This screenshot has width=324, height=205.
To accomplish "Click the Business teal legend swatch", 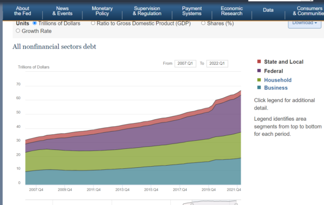I will (259, 87).
